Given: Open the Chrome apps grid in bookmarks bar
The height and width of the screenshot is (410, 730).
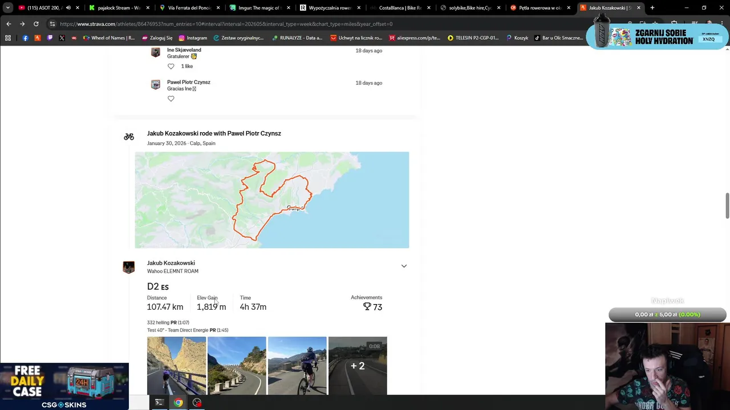Looking at the screenshot, I should 8,38.
